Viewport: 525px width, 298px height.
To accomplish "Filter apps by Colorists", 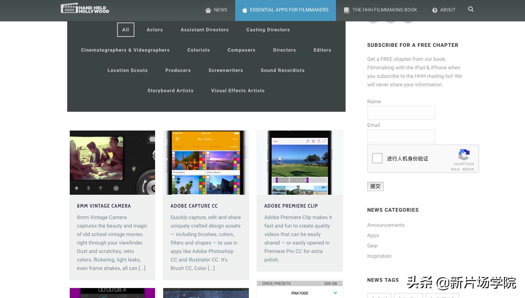I will [x=199, y=50].
